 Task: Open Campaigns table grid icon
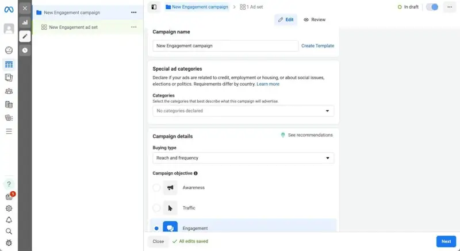click(9, 64)
